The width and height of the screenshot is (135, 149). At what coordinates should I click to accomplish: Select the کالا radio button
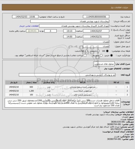click(x=107, y=51)
